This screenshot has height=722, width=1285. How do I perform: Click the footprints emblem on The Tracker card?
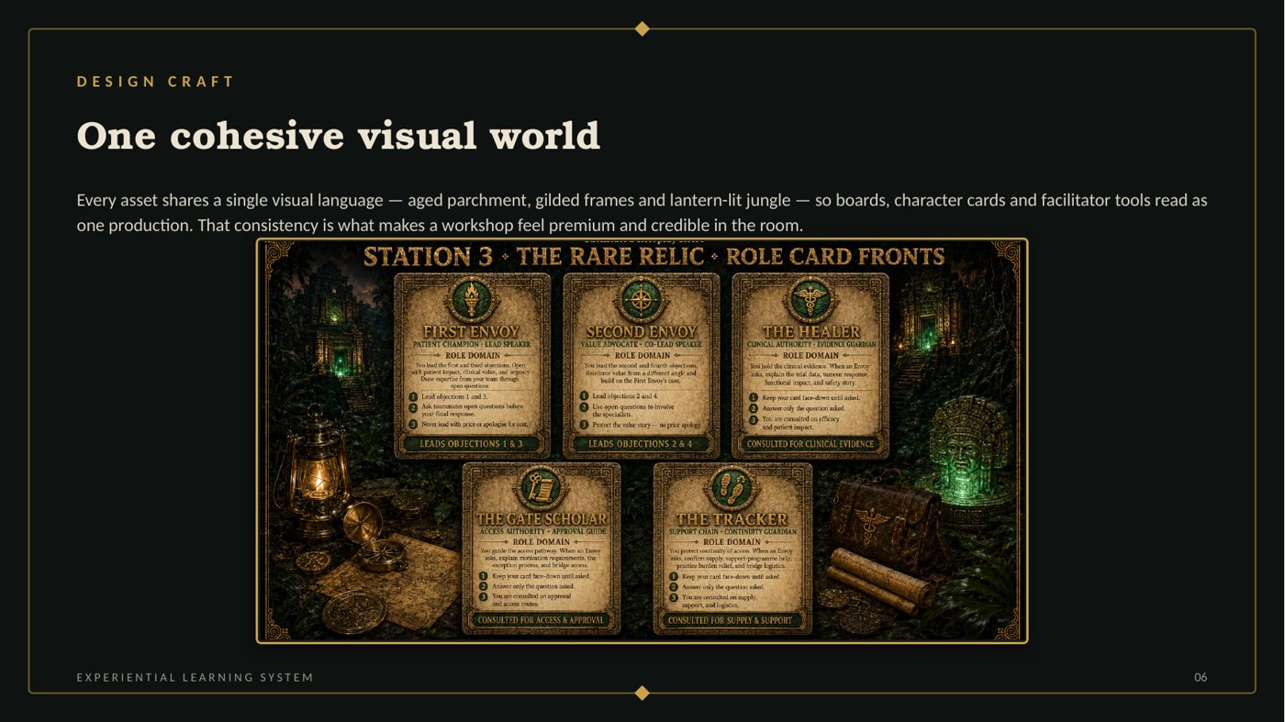click(x=732, y=488)
